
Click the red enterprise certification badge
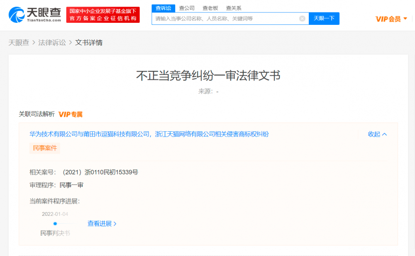[x=103, y=14]
